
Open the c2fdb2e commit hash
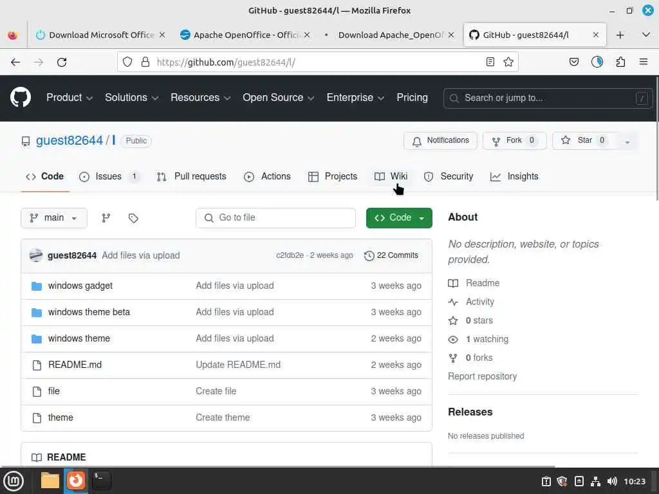pyautogui.click(x=290, y=255)
